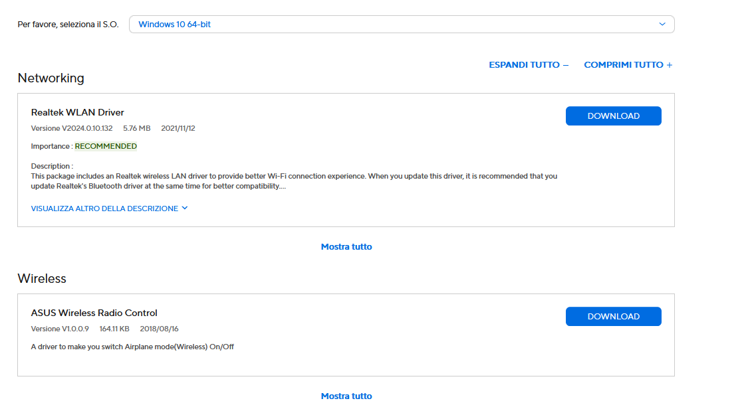Click the 5.76 MB file size

click(x=137, y=128)
